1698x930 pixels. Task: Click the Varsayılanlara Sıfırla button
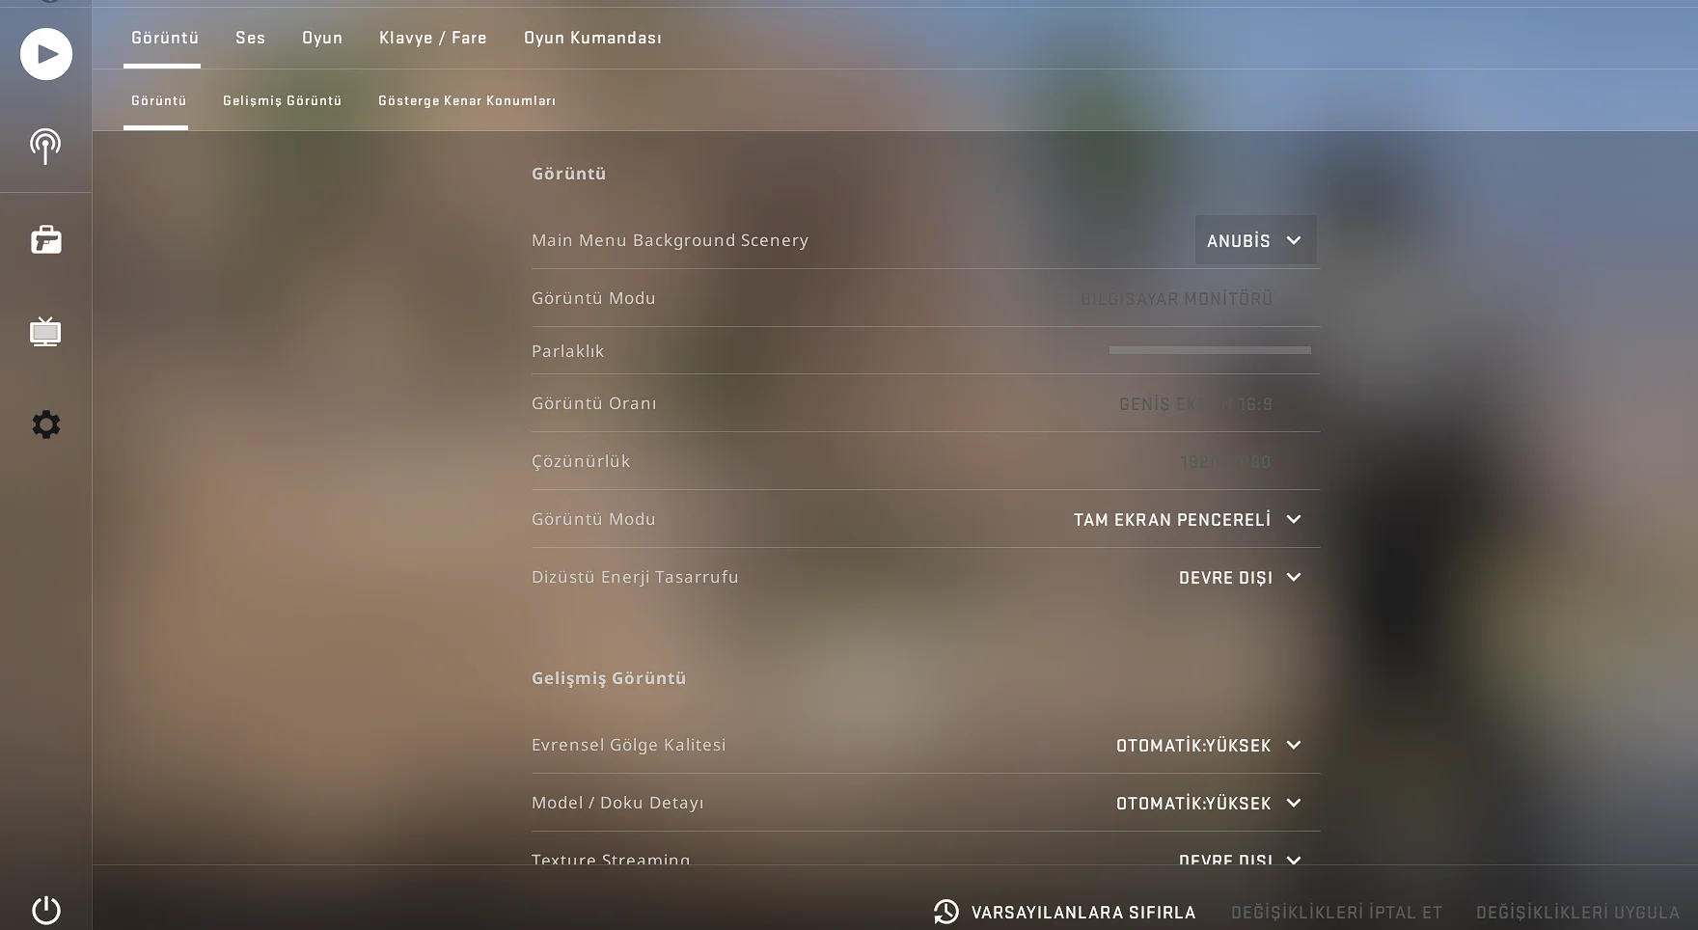1064,912
